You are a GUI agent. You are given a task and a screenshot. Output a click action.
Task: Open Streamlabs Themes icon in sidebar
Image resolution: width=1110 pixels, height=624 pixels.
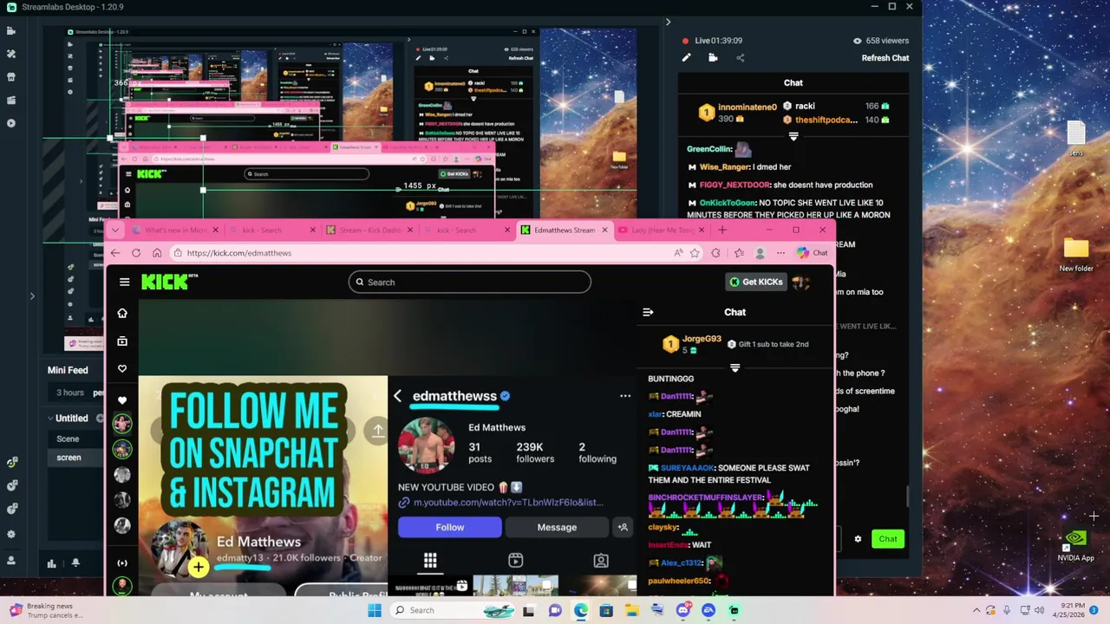(x=11, y=54)
